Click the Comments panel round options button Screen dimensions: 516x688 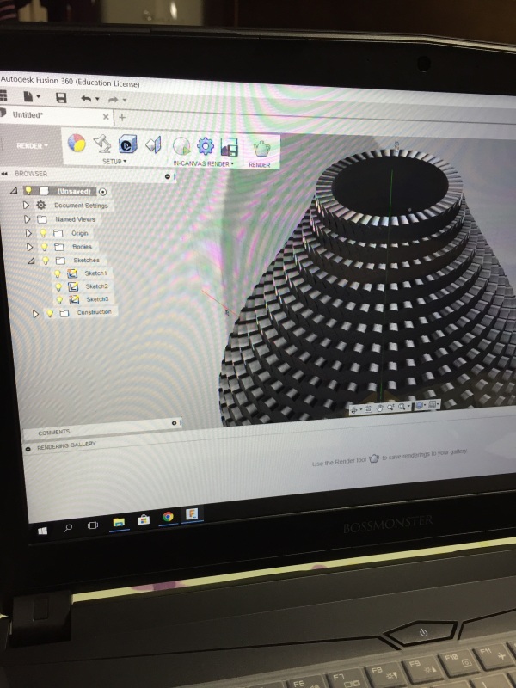[174, 423]
